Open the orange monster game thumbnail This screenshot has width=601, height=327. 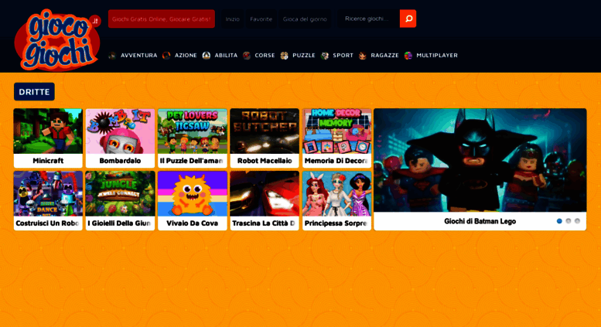[x=193, y=194]
